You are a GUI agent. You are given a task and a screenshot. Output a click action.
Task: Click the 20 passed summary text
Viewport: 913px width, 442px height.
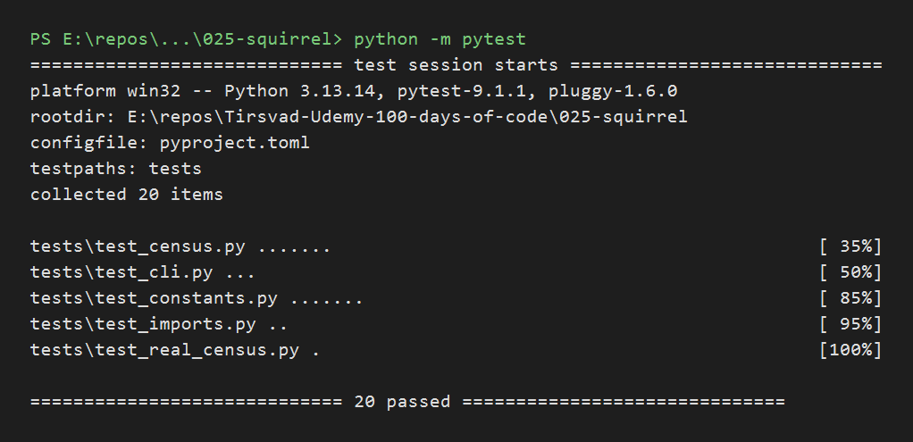point(402,402)
